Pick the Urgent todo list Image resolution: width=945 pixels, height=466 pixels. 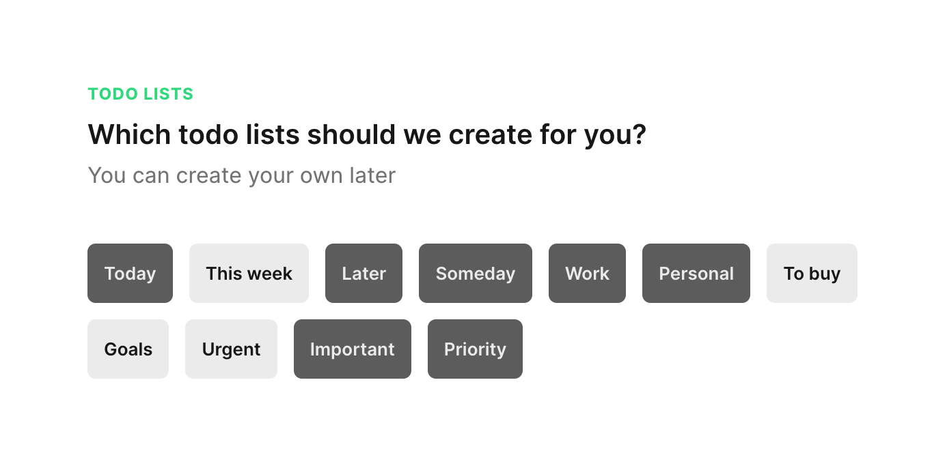coord(231,349)
